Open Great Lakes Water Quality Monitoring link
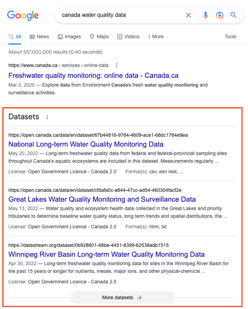 102,199
